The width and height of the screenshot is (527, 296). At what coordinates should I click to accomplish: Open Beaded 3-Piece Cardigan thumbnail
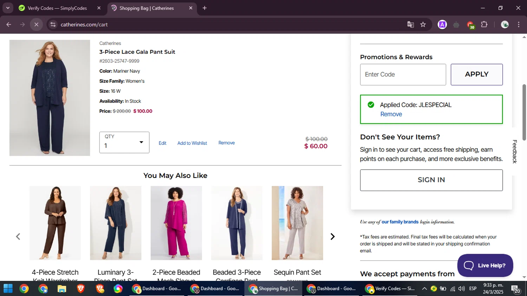click(237, 223)
